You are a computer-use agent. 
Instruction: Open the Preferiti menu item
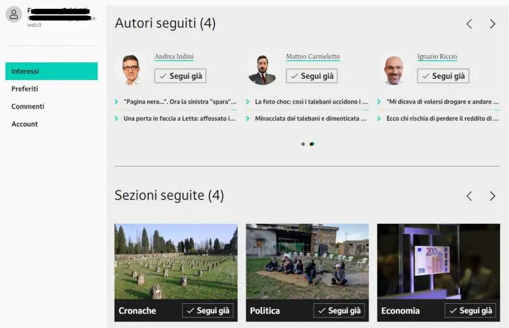pyautogui.click(x=25, y=89)
